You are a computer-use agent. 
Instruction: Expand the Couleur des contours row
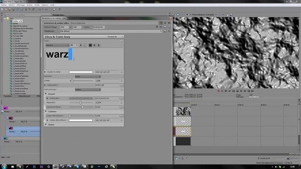coord(48,120)
